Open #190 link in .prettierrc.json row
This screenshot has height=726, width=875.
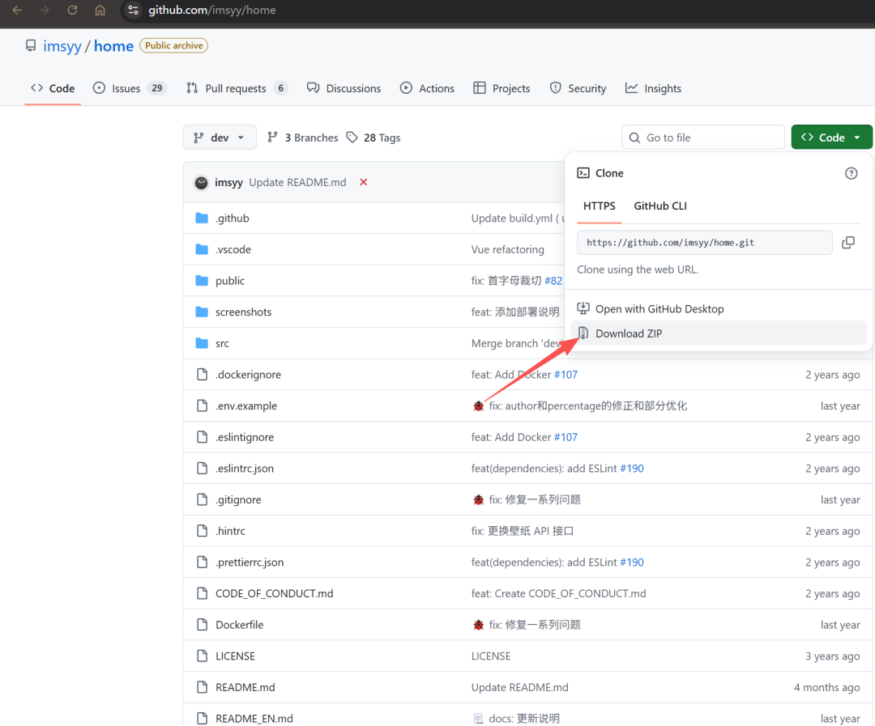click(x=632, y=562)
